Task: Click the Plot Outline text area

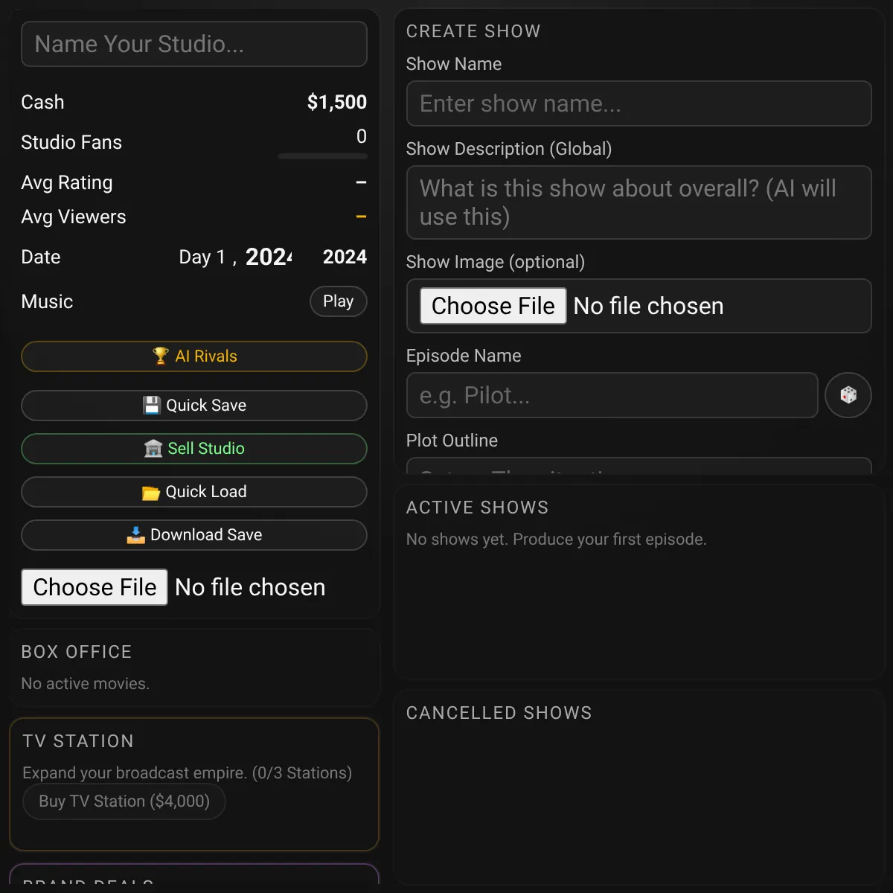Action: [x=638, y=467]
